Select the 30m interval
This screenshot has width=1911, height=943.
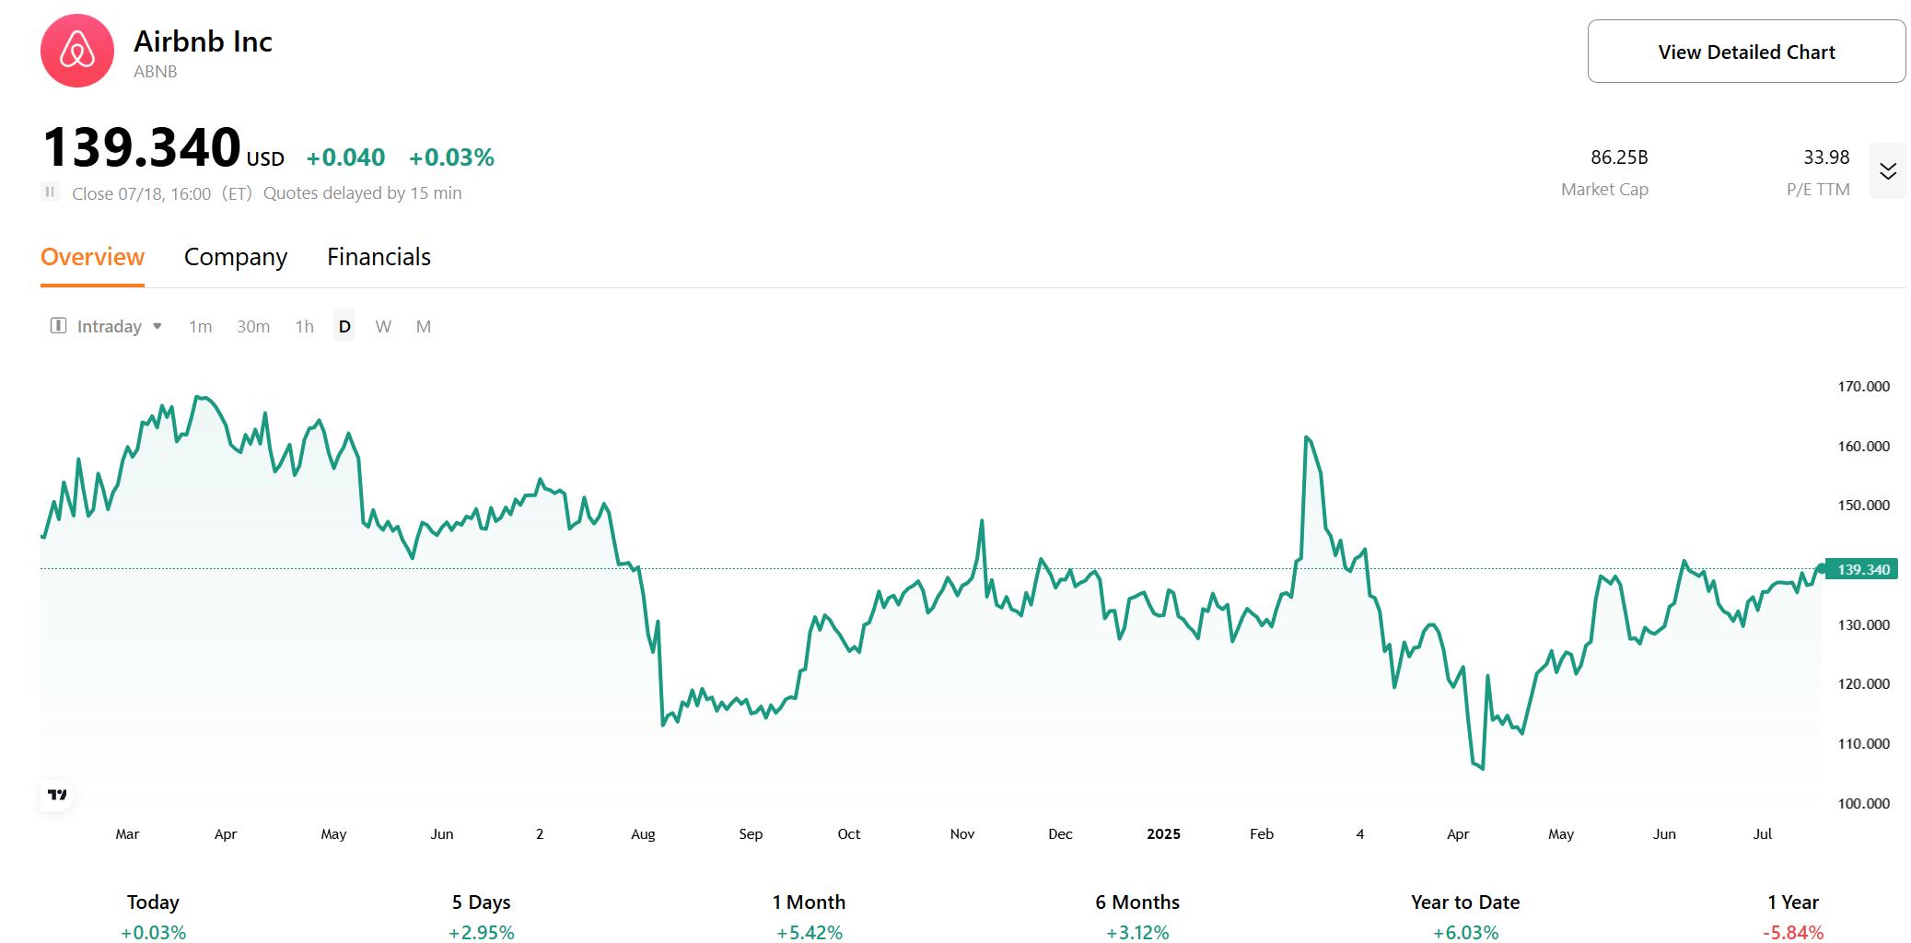pyautogui.click(x=252, y=326)
